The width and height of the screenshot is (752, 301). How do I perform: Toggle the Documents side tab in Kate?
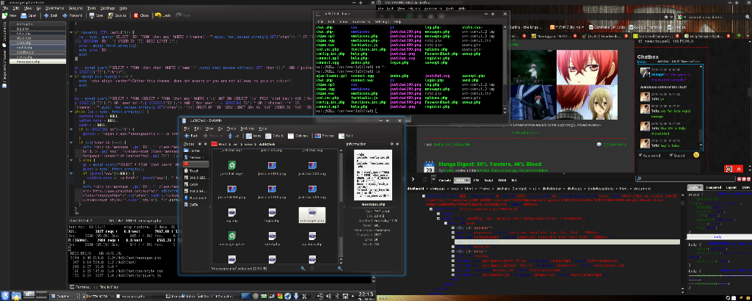pyautogui.click(x=5, y=35)
